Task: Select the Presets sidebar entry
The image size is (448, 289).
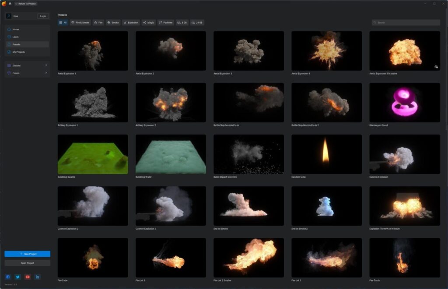Action: pyautogui.click(x=16, y=45)
